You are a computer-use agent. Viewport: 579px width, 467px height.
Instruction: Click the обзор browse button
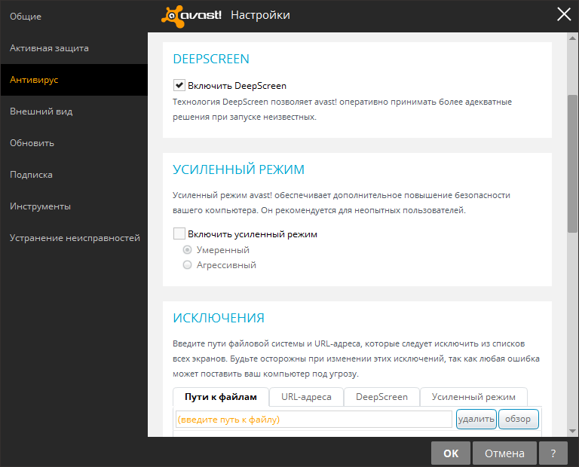(x=518, y=419)
